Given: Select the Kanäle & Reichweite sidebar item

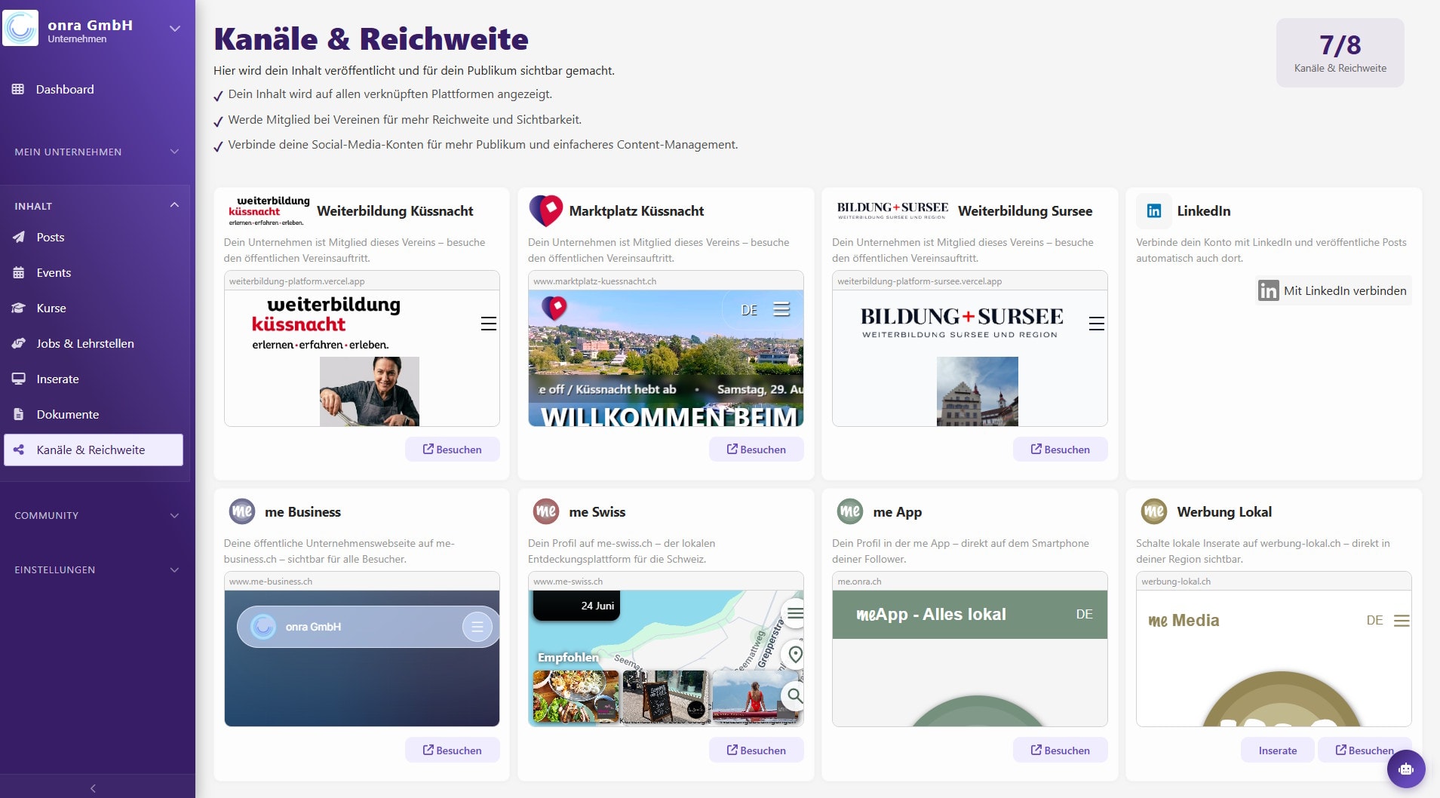Looking at the screenshot, I should (x=94, y=450).
